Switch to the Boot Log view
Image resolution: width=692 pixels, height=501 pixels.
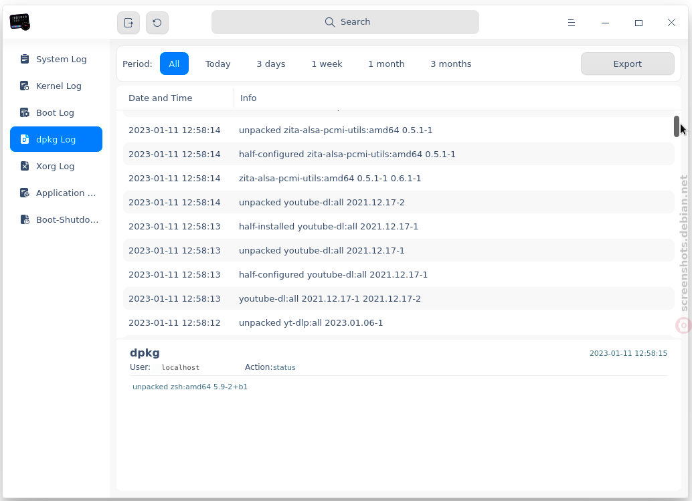[x=56, y=113]
